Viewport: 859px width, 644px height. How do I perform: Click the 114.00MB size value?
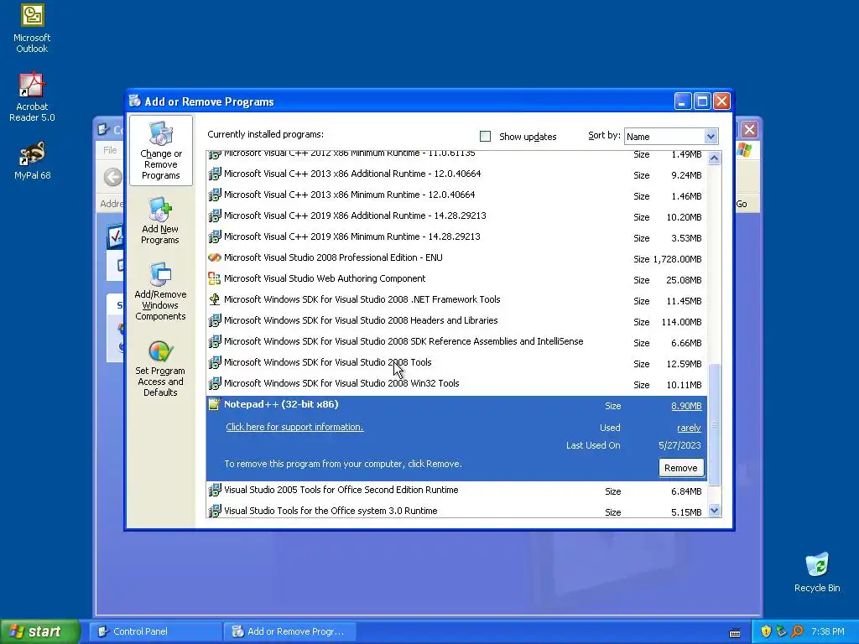pos(681,322)
